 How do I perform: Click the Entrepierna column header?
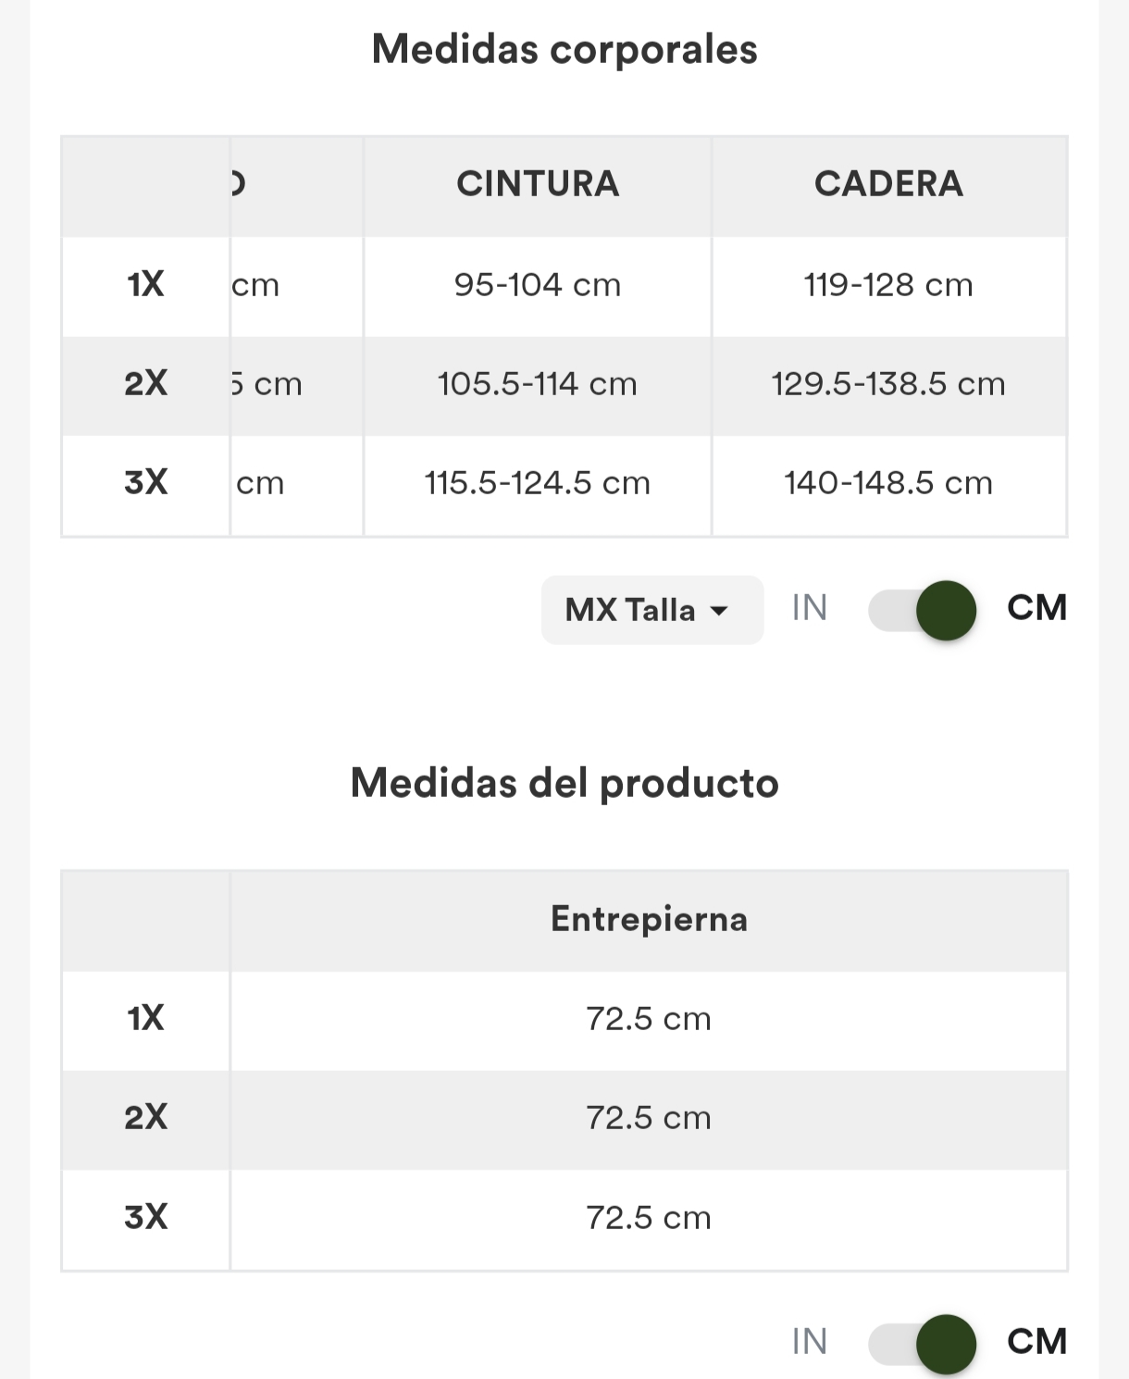(649, 919)
